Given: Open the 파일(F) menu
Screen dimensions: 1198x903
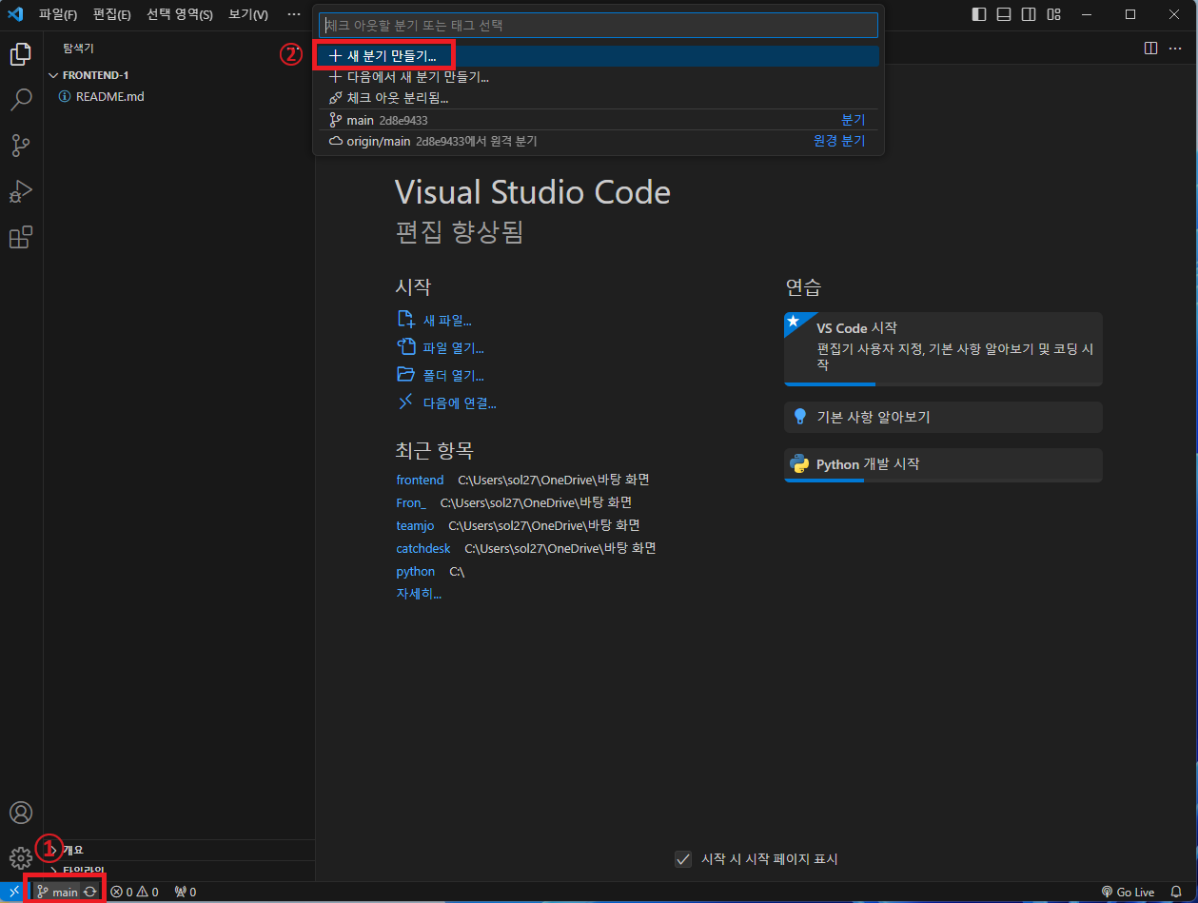Looking at the screenshot, I should [58, 14].
